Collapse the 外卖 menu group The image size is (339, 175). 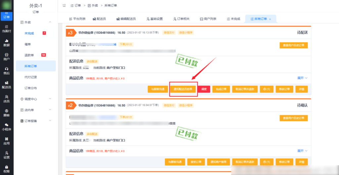tap(50, 22)
